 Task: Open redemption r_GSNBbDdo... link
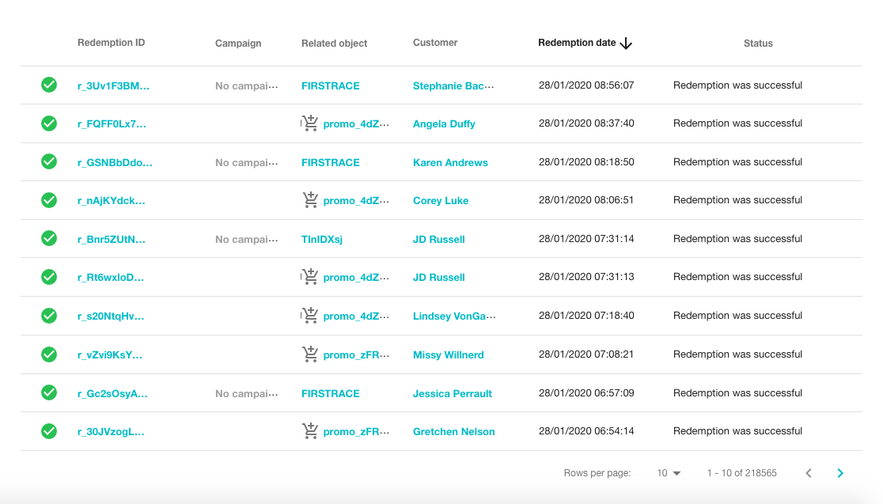(115, 163)
